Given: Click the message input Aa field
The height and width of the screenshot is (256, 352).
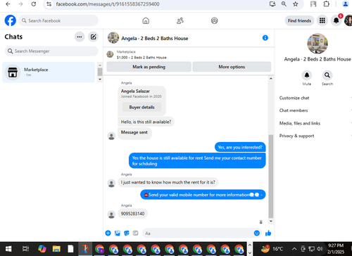Looking at the screenshot, I should [x=197, y=233].
